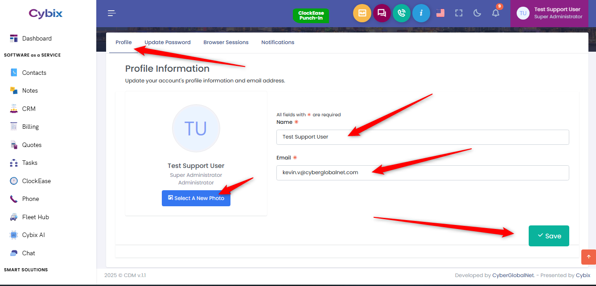Click into the Email field
The image size is (596, 286).
pyautogui.click(x=423, y=173)
